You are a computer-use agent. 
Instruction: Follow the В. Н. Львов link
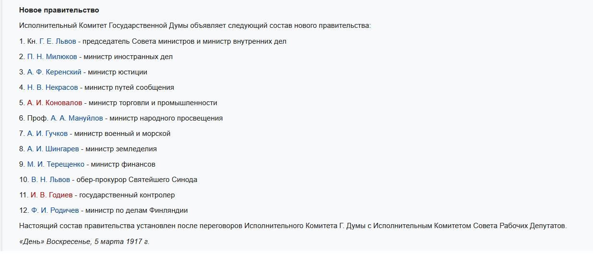pyautogui.click(x=50, y=180)
